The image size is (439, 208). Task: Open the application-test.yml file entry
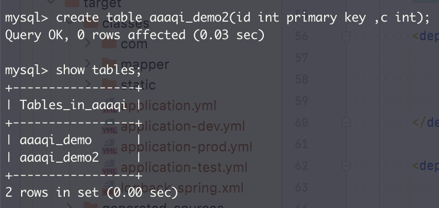click(x=184, y=167)
